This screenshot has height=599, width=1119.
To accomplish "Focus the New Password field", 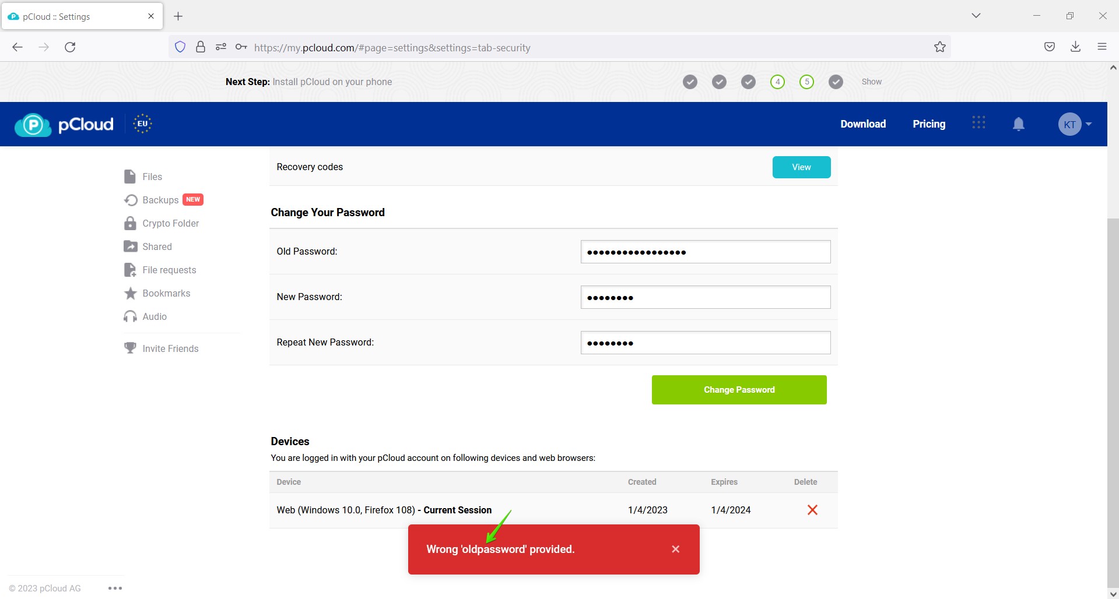I will (706, 297).
